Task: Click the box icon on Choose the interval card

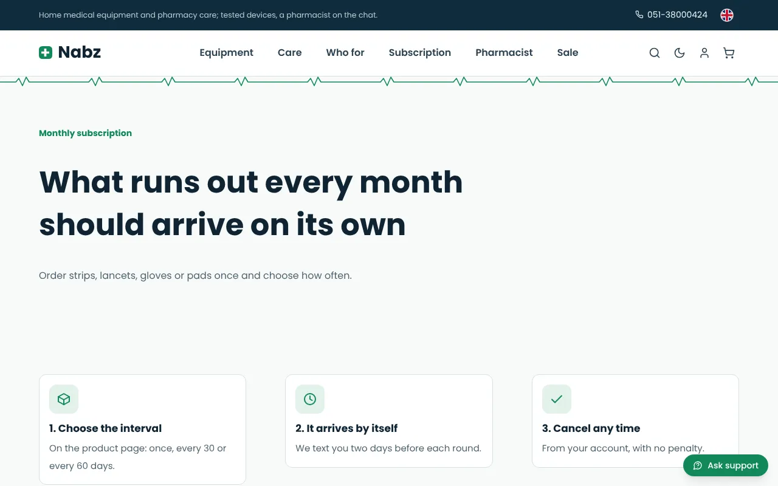Action: tap(64, 399)
